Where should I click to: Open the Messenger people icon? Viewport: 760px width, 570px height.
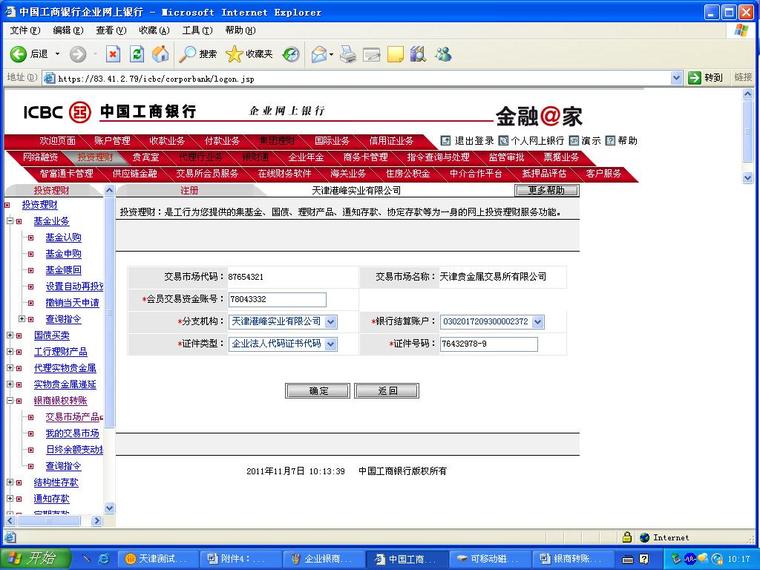(x=443, y=53)
